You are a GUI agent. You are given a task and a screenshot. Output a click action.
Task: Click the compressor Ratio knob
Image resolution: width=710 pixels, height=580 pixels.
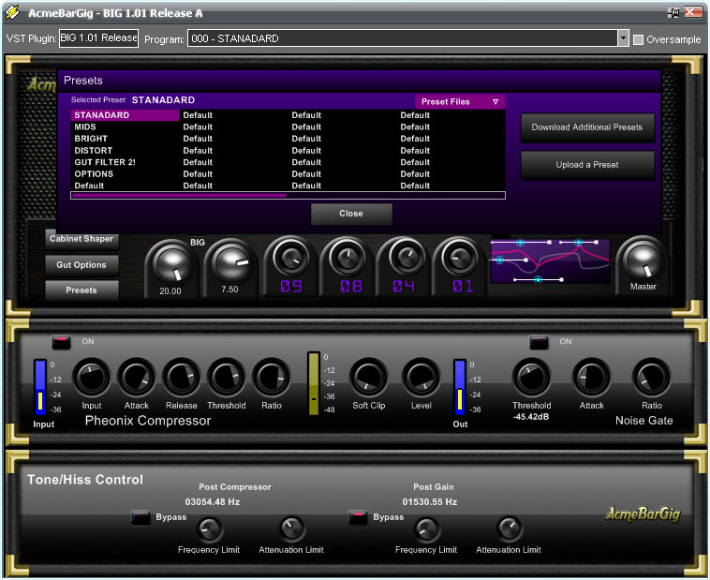tap(272, 378)
